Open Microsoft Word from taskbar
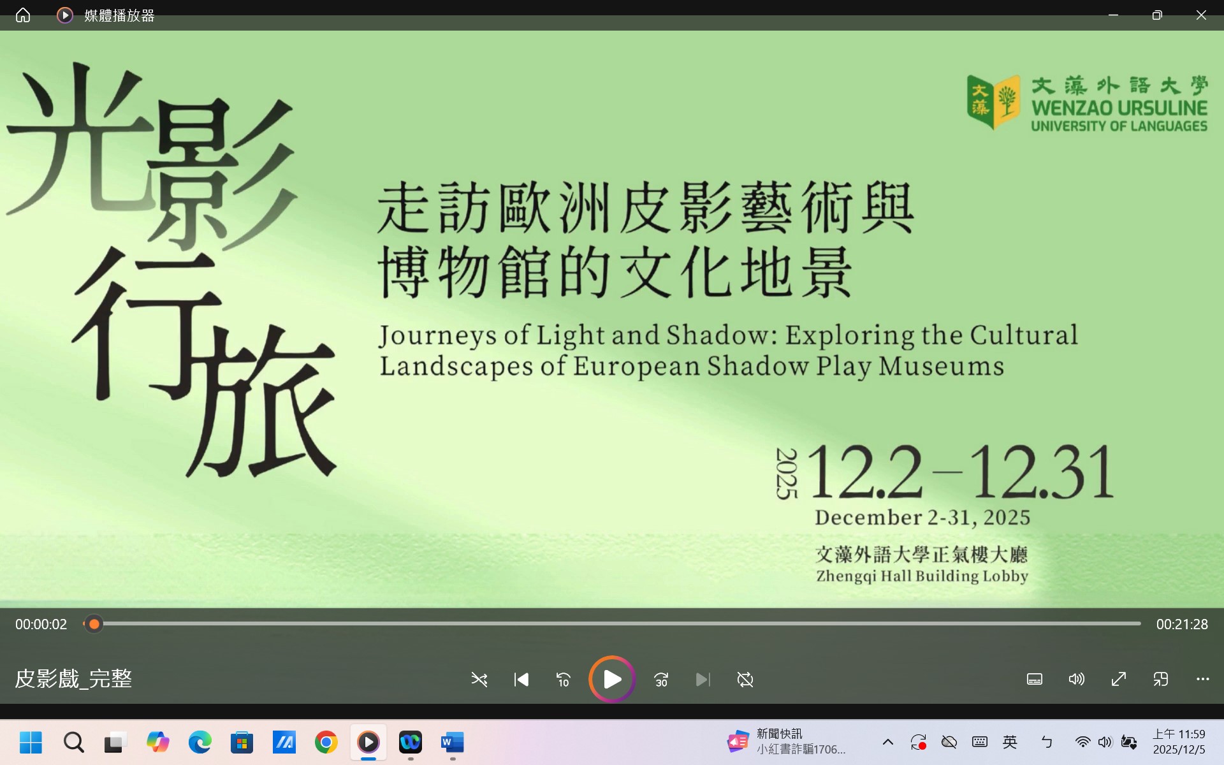 pyautogui.click(x=452, y=742)
